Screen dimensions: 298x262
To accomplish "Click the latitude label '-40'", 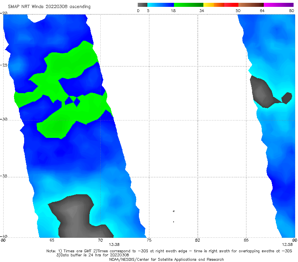I will click(x=4, y=236).
